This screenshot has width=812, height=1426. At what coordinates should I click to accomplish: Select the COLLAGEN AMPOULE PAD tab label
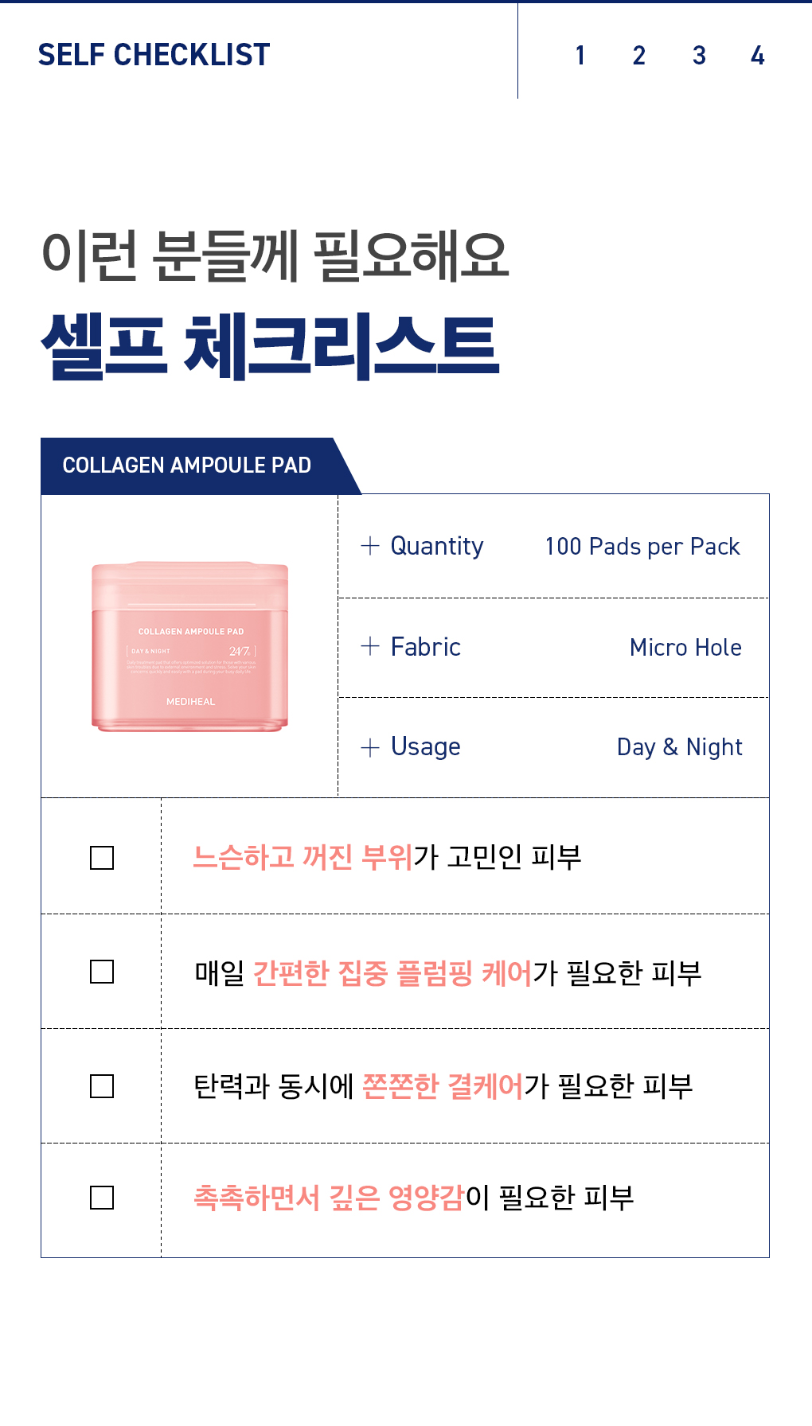[187, 466]
